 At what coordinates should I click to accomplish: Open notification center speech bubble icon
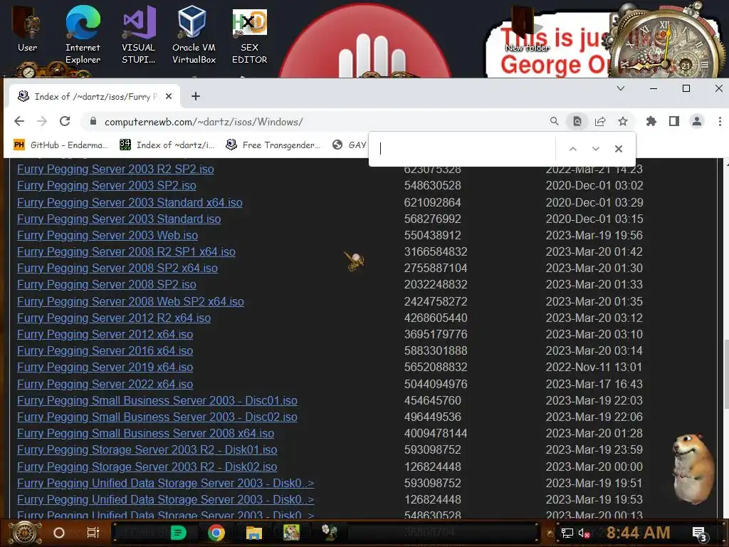pos(700,533)
